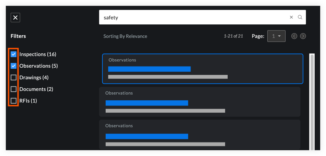Viewport: 326px width, 156px height.
Task: Click the results list vertical scrollbar
Action: click(x=311, y=102)
